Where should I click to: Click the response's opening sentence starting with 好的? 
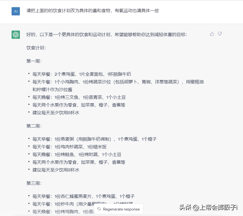coord(106,35)
